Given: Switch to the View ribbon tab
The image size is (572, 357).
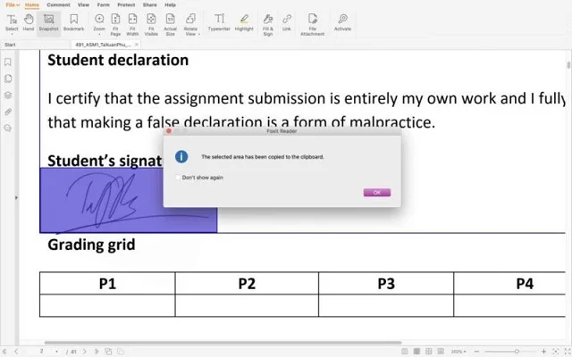Looking at the screenshot, I should click(x=83, y=4).
